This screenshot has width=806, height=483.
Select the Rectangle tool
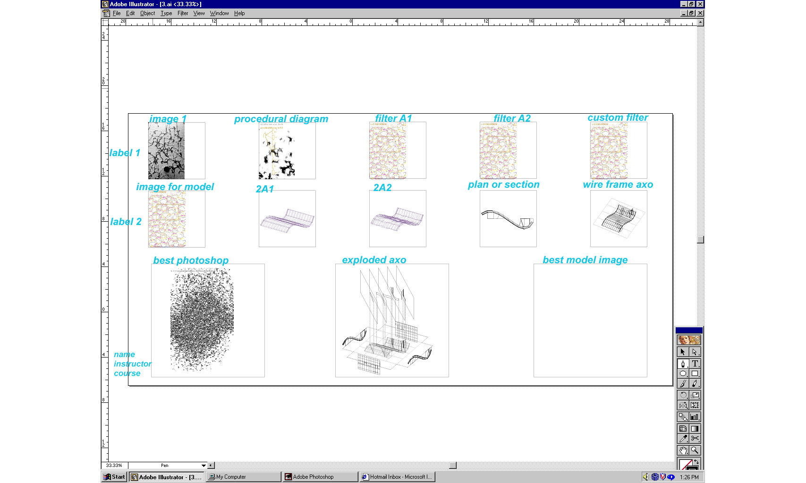point(695,374)
